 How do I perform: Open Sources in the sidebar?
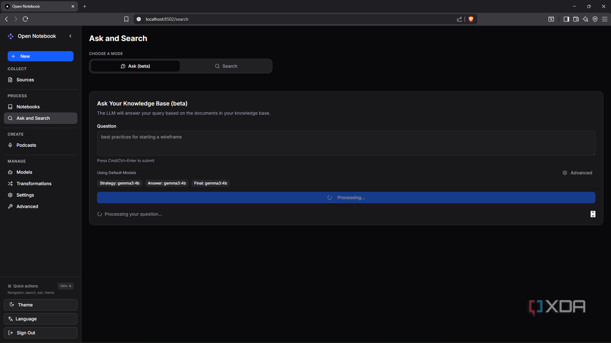(40, 80)
